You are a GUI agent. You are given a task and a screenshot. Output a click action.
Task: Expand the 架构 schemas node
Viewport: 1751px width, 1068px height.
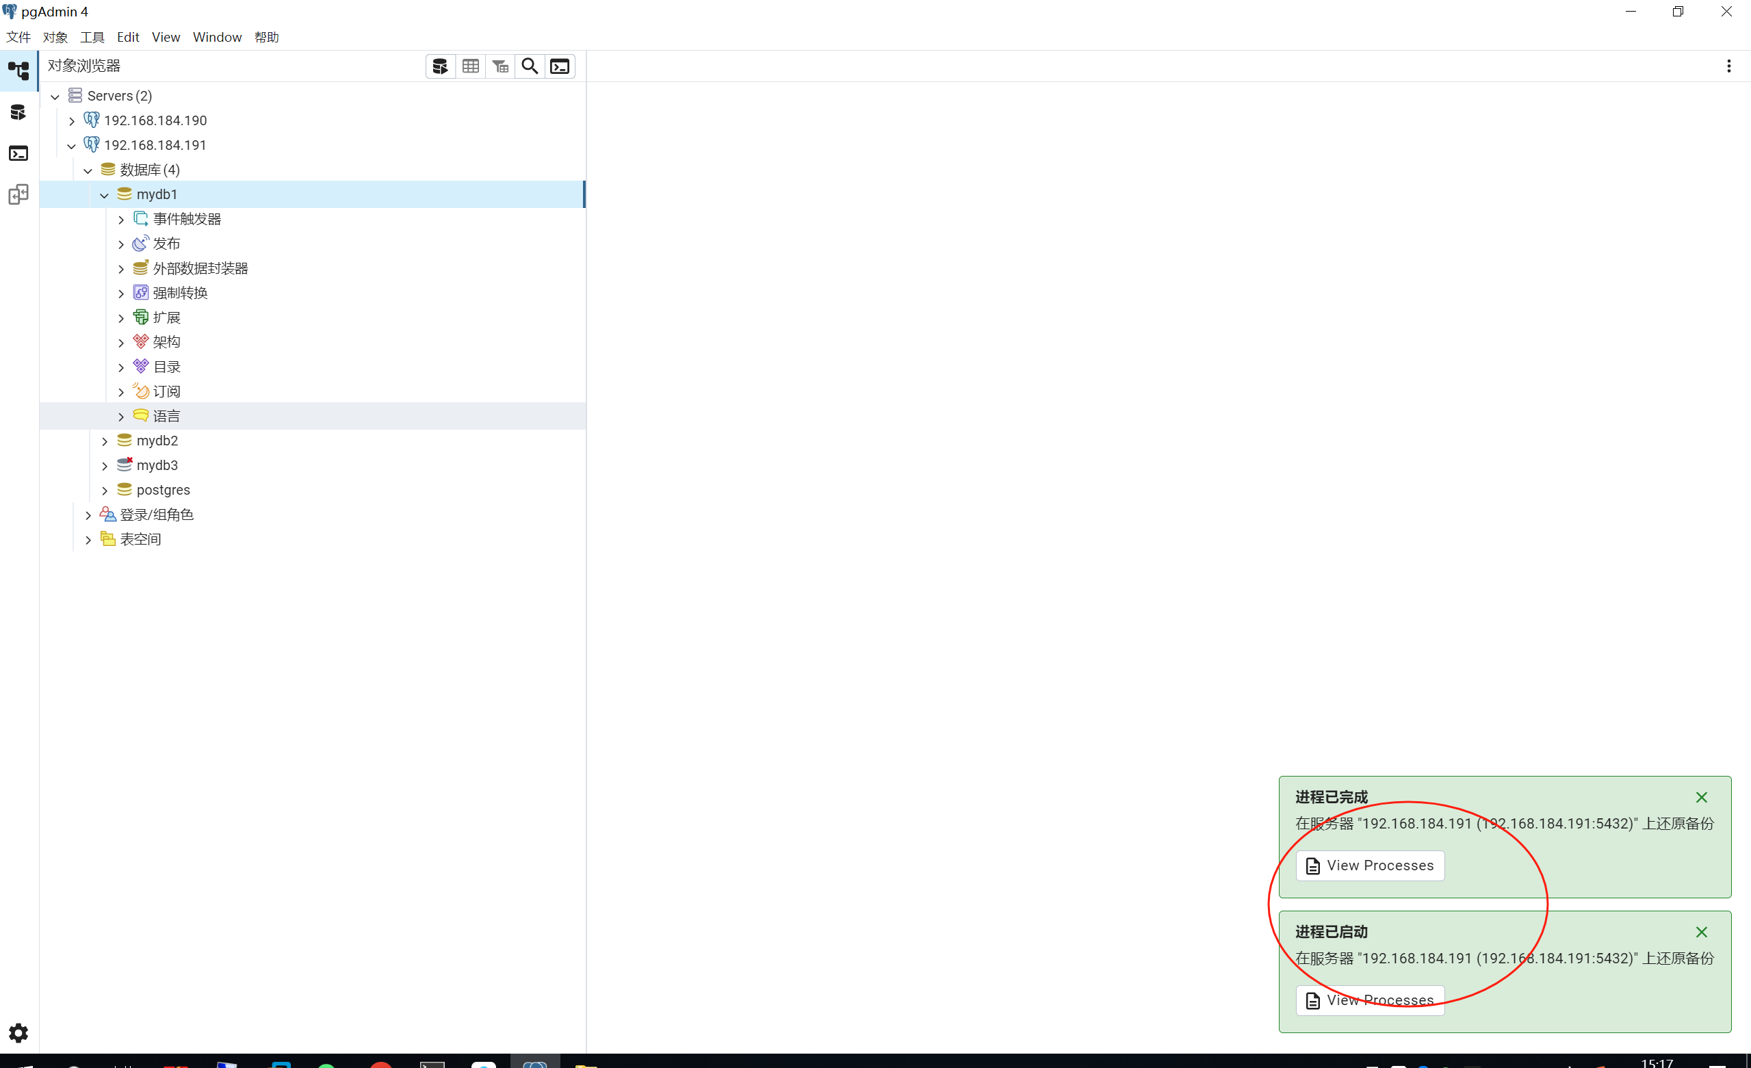121,343
